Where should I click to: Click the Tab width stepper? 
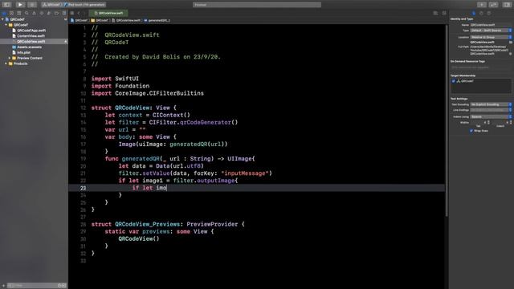[x=489, y=123]
